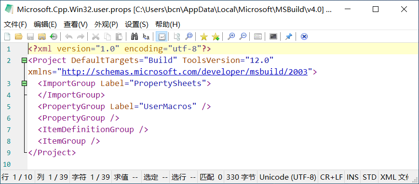Paste using the clipboard icon

pos(119,37)
